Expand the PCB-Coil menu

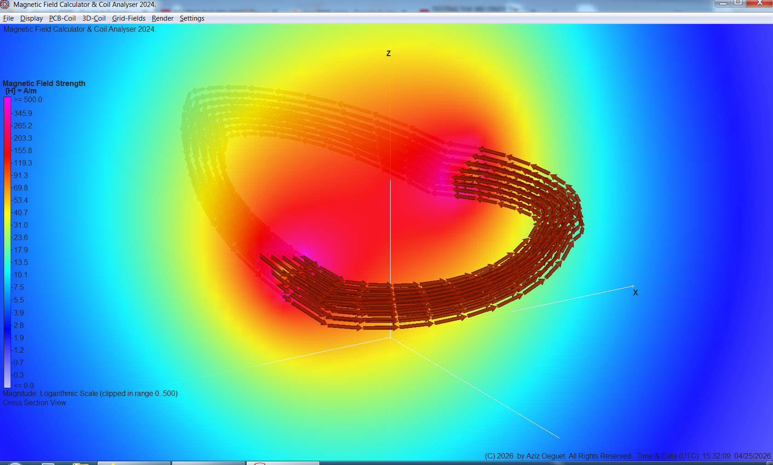62,18
